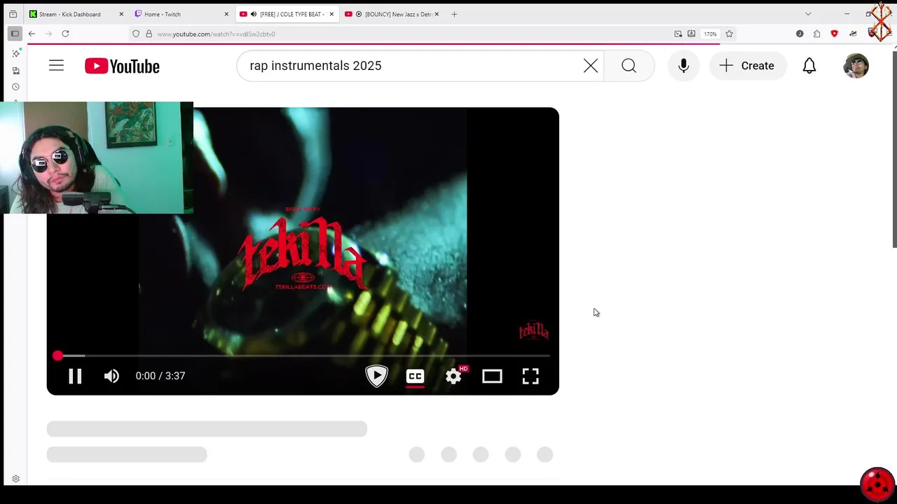Screen dimensions: 897x504
Task: Open the red shield extension
Action: click(x=834, y=34)
